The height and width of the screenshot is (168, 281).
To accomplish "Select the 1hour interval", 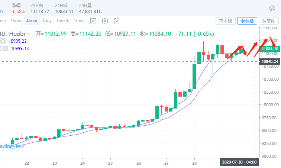I will tap(16, 21).
